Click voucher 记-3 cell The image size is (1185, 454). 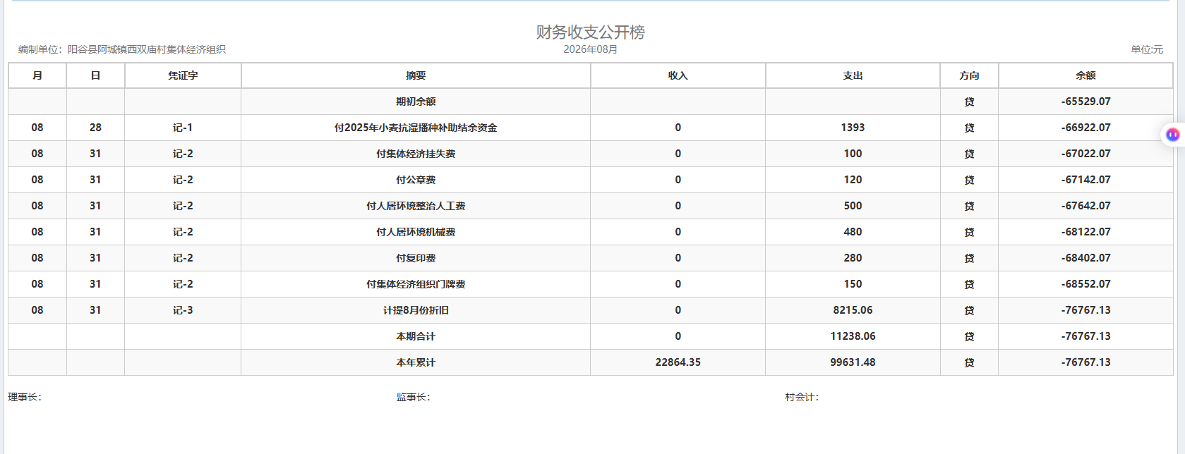coord(183,310)
